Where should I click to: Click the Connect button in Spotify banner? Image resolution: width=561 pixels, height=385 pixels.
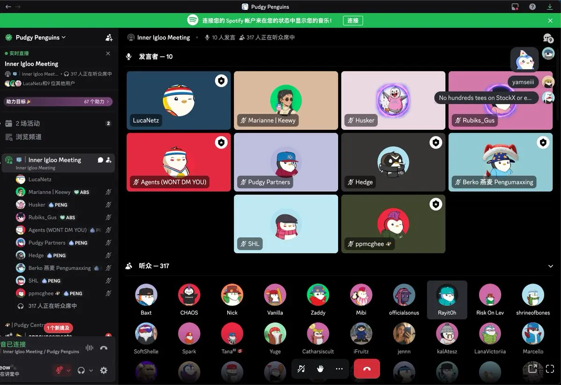click(x=353, y=21)
